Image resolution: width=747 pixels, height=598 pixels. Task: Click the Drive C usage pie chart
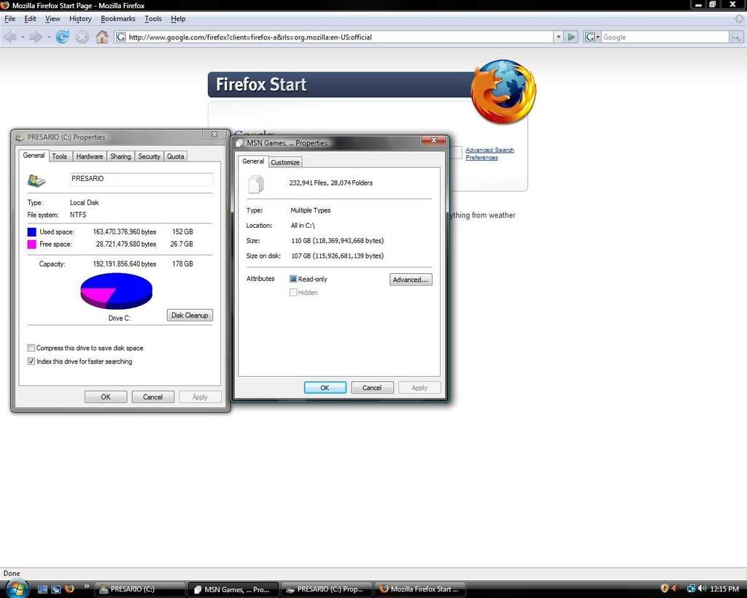pyautogui.click(x=116, y=291)
